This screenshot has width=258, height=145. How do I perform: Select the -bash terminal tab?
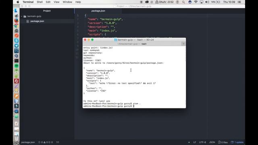pyautogui.click(x=132, y=44)
